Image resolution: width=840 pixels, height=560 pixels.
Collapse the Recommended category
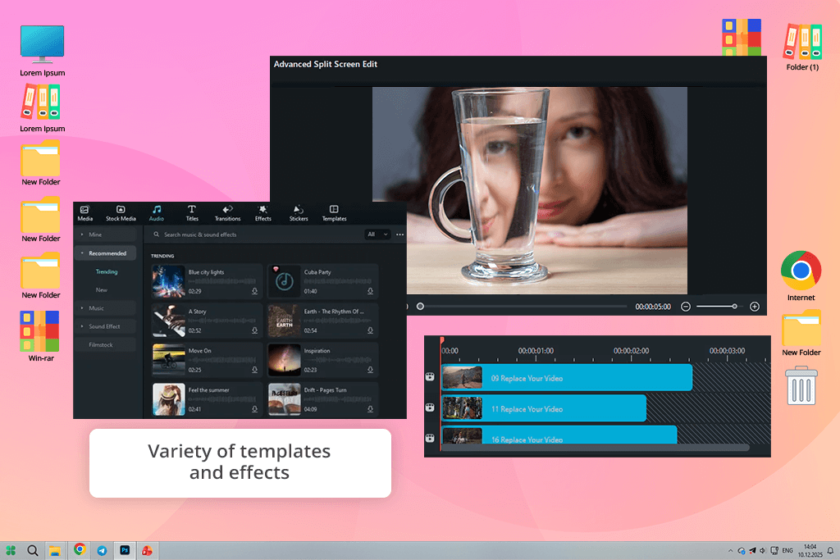tap(105, 253)
